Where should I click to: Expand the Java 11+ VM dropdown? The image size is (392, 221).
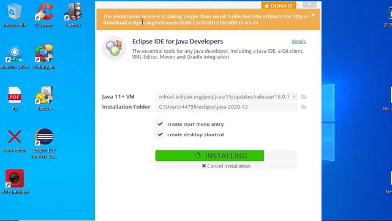point(294,96)
